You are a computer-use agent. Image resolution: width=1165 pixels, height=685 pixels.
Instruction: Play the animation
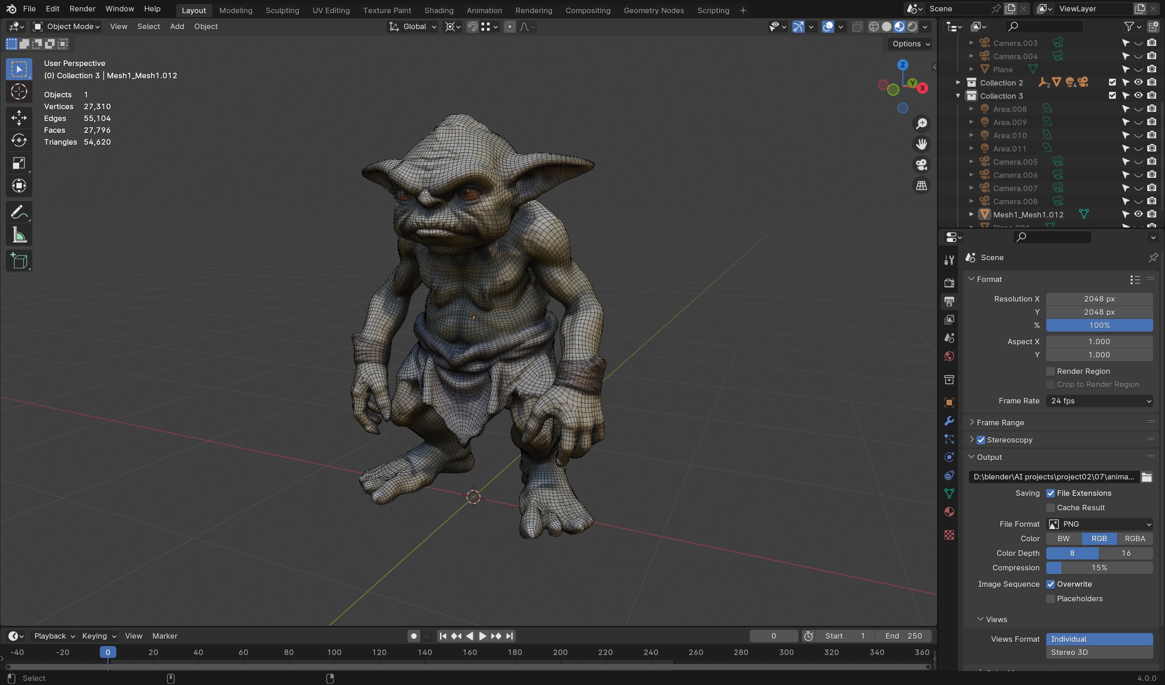[482, 636]
